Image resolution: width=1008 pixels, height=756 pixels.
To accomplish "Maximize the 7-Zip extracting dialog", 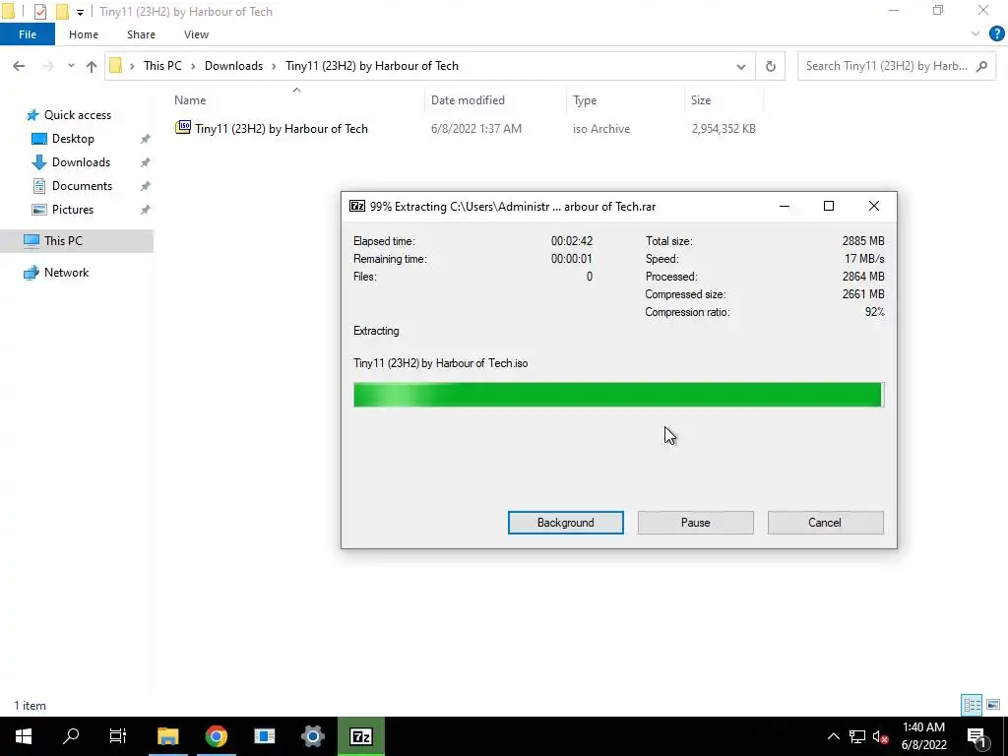I will [829, 207].
